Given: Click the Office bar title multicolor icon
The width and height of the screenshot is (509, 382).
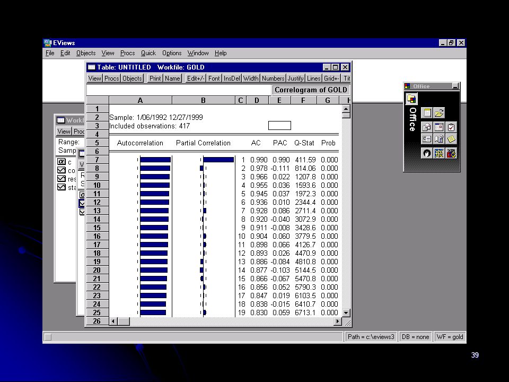Looking at the screenshot, I should point(407,86).
